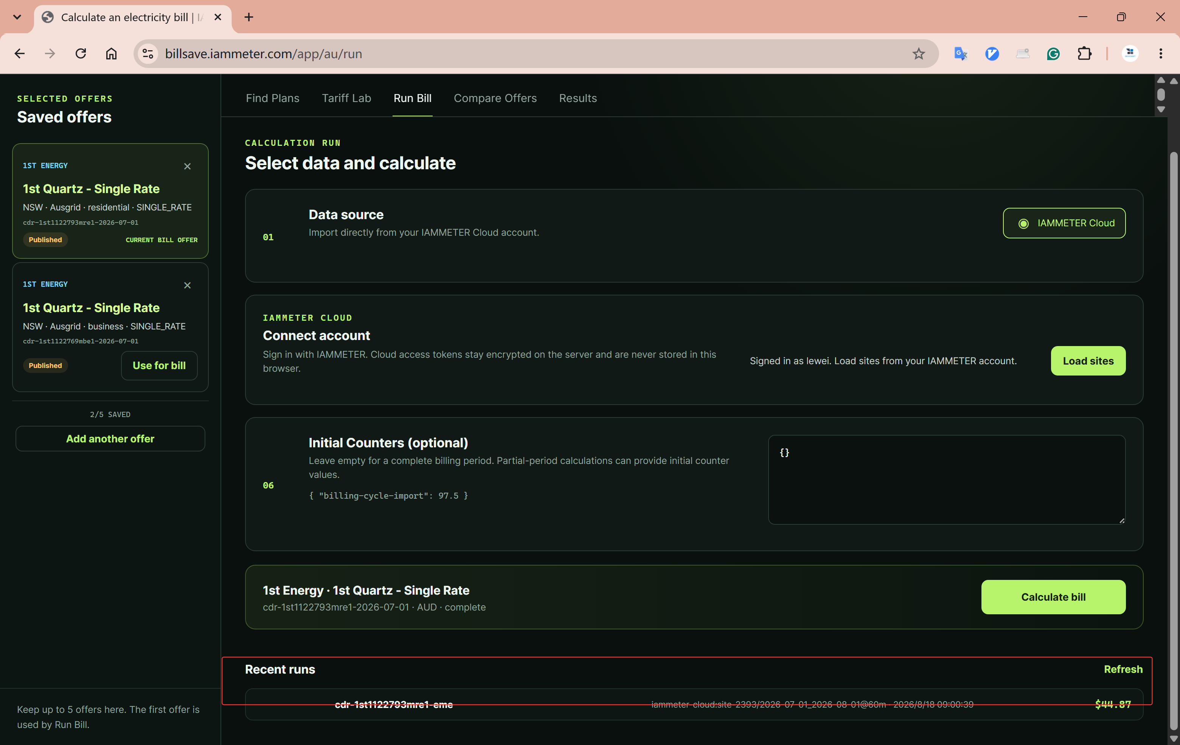Image resolution: width=1180 pixels, height=745 pixels.
Task: Click the offer ID cdr-1st1122769mbe1-2026-07-01
Action: [x=80, y=341]
